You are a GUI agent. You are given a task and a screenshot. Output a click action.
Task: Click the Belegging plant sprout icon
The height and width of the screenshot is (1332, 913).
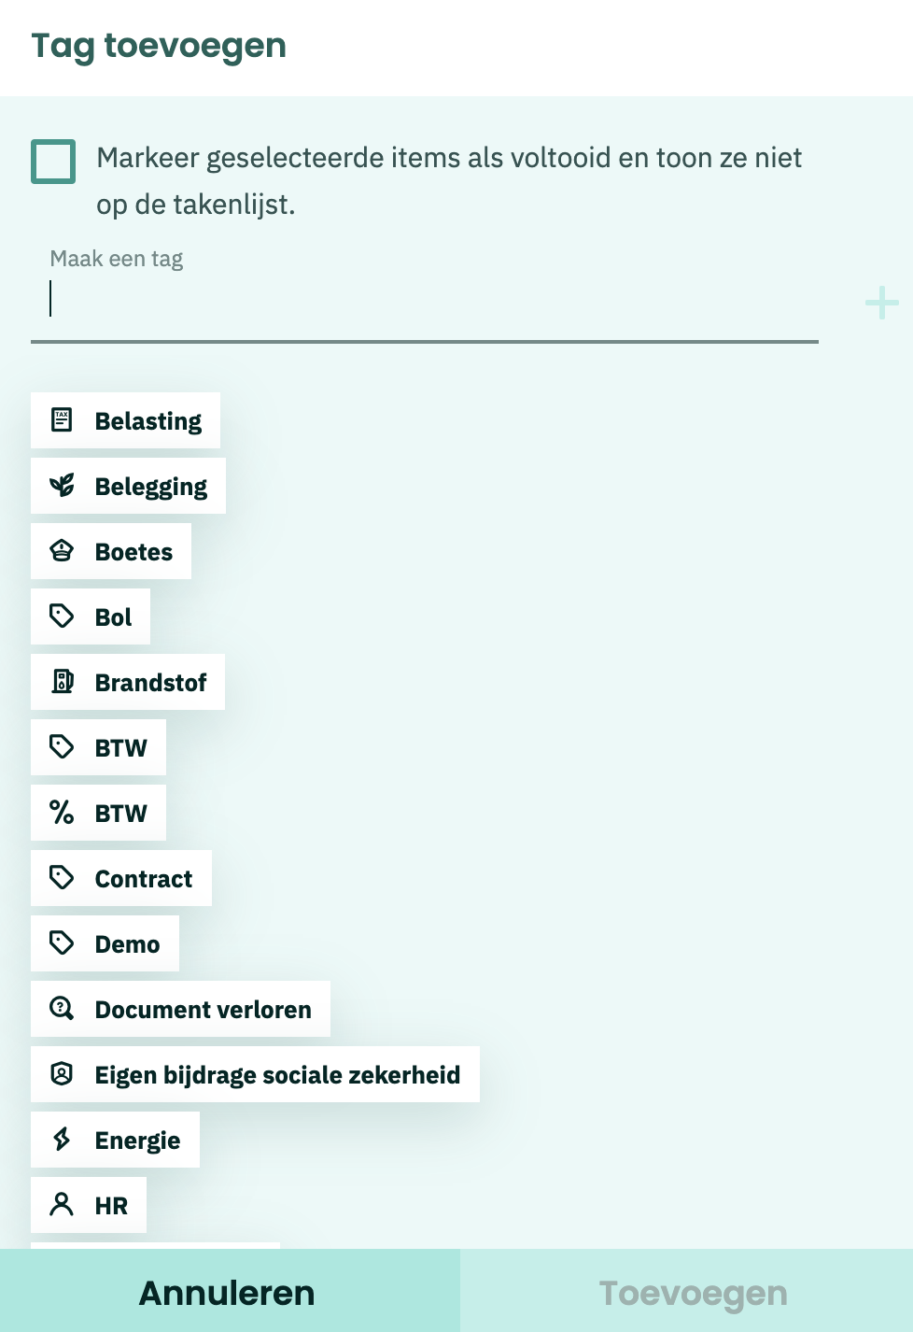click(62, 486)
